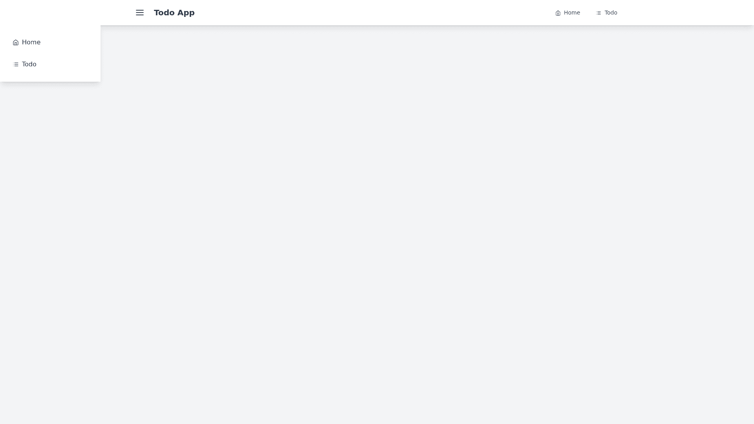Viewport: 754px width, 424px height.
Task: Click the list icon beside sidebar Todo
Action: tap(16, 64)
